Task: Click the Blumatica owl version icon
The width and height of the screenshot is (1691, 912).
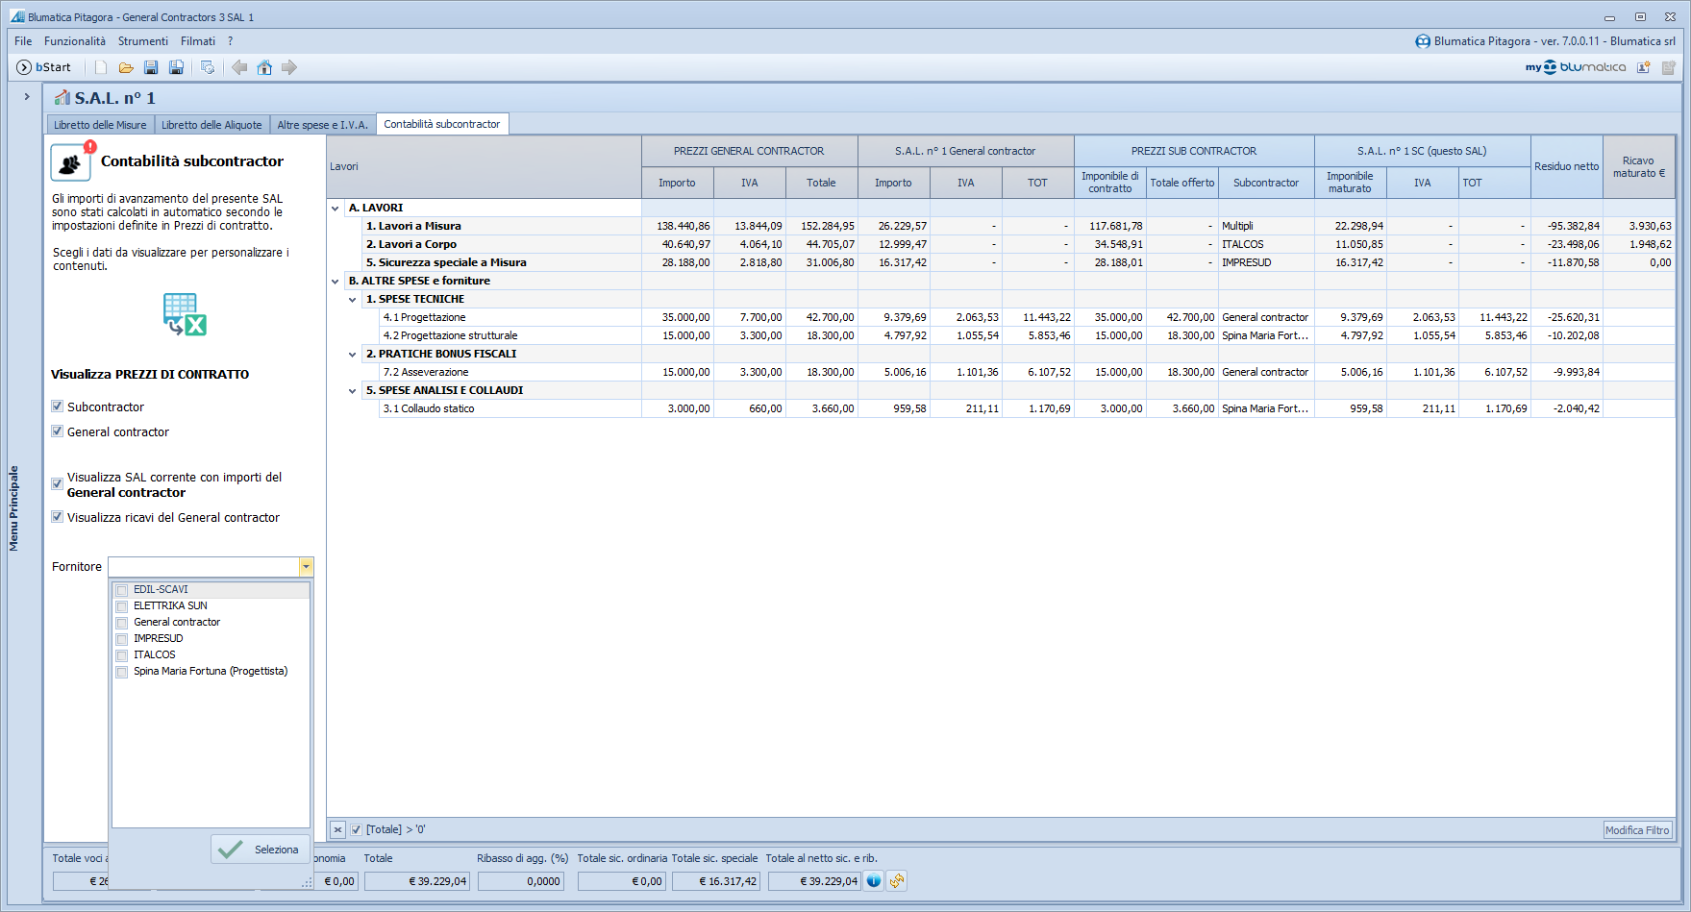Action: coord(1423,41)
